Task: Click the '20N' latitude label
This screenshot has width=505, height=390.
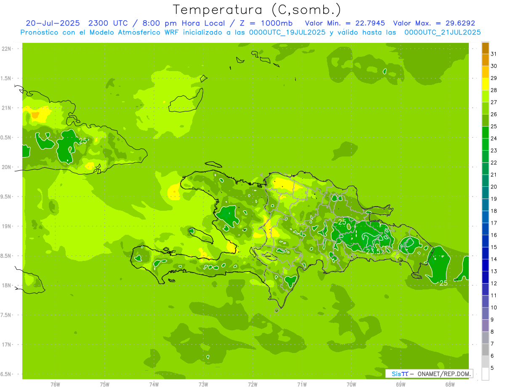Action: tap(6, 167)
